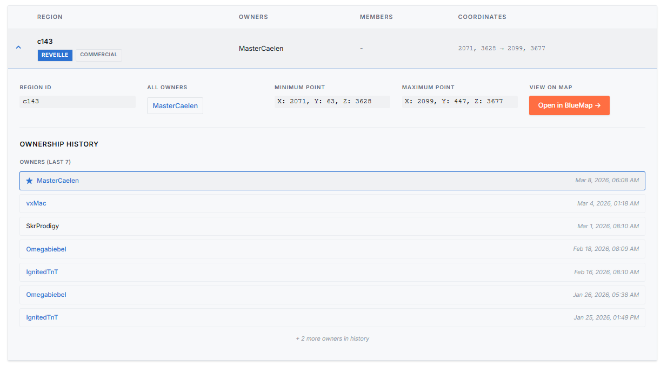Open vxMac owner profile link
This screenshot has width=667, height=372.
[36, 203]
